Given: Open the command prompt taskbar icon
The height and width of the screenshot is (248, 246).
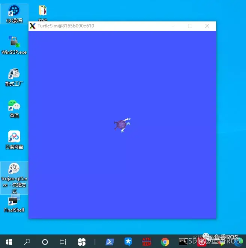Looking at the screenshot, I should (x=183, y=242).
